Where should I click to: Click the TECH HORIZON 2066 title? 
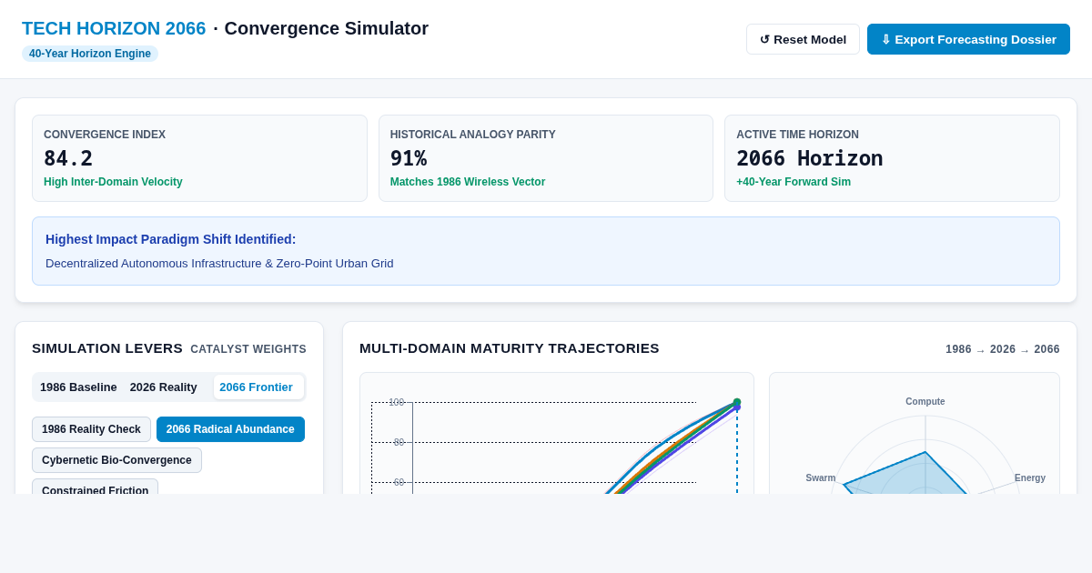click(x=114, y=28)
